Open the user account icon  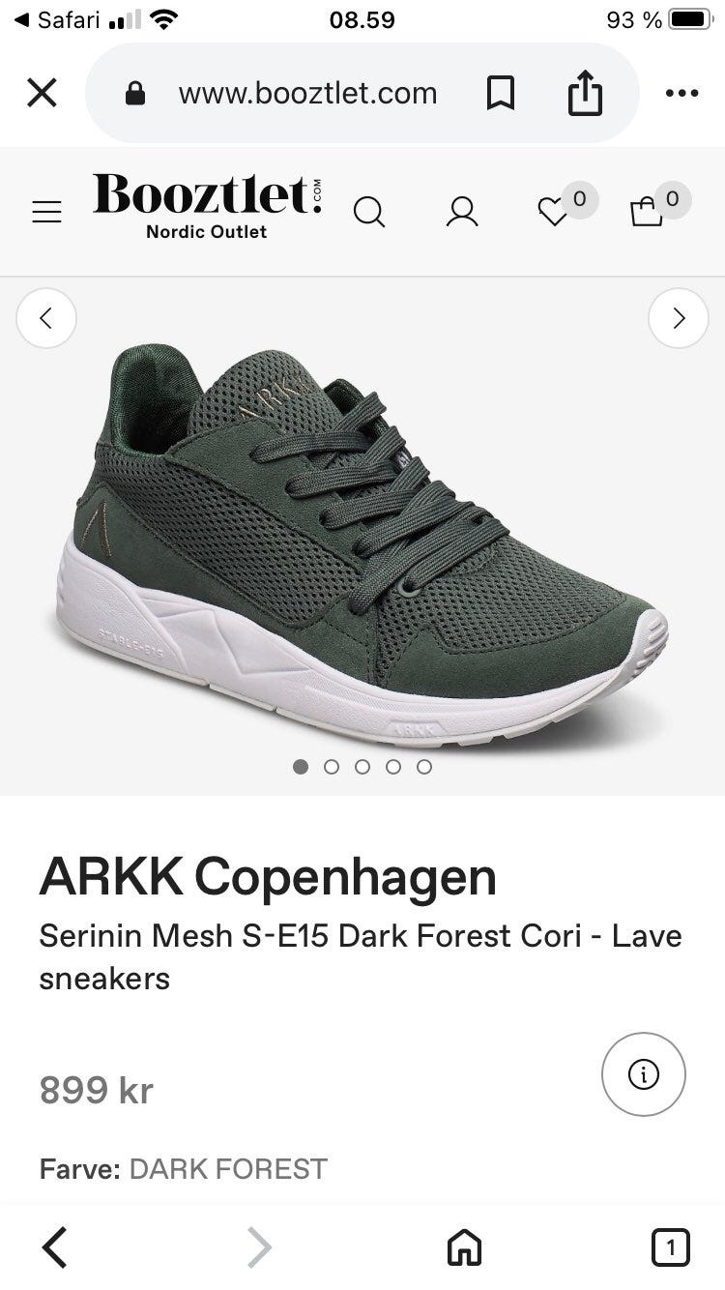(x=462, y=212)
